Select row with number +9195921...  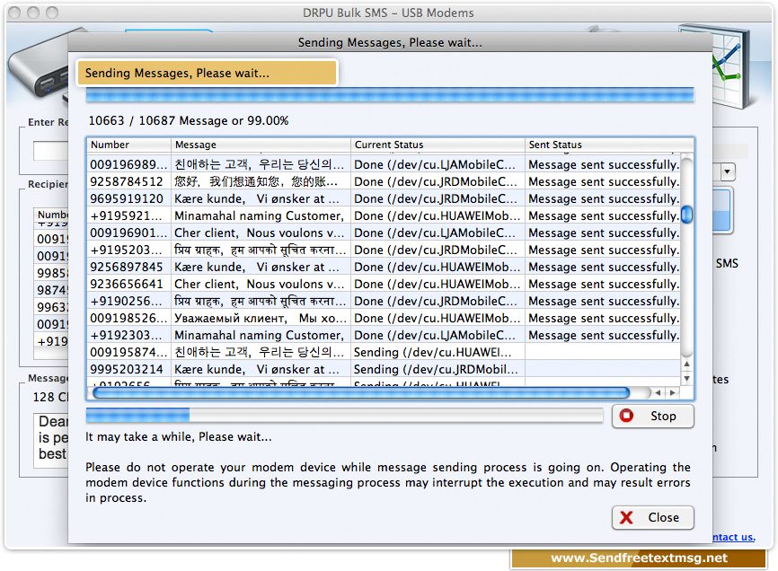pos(383,215)
